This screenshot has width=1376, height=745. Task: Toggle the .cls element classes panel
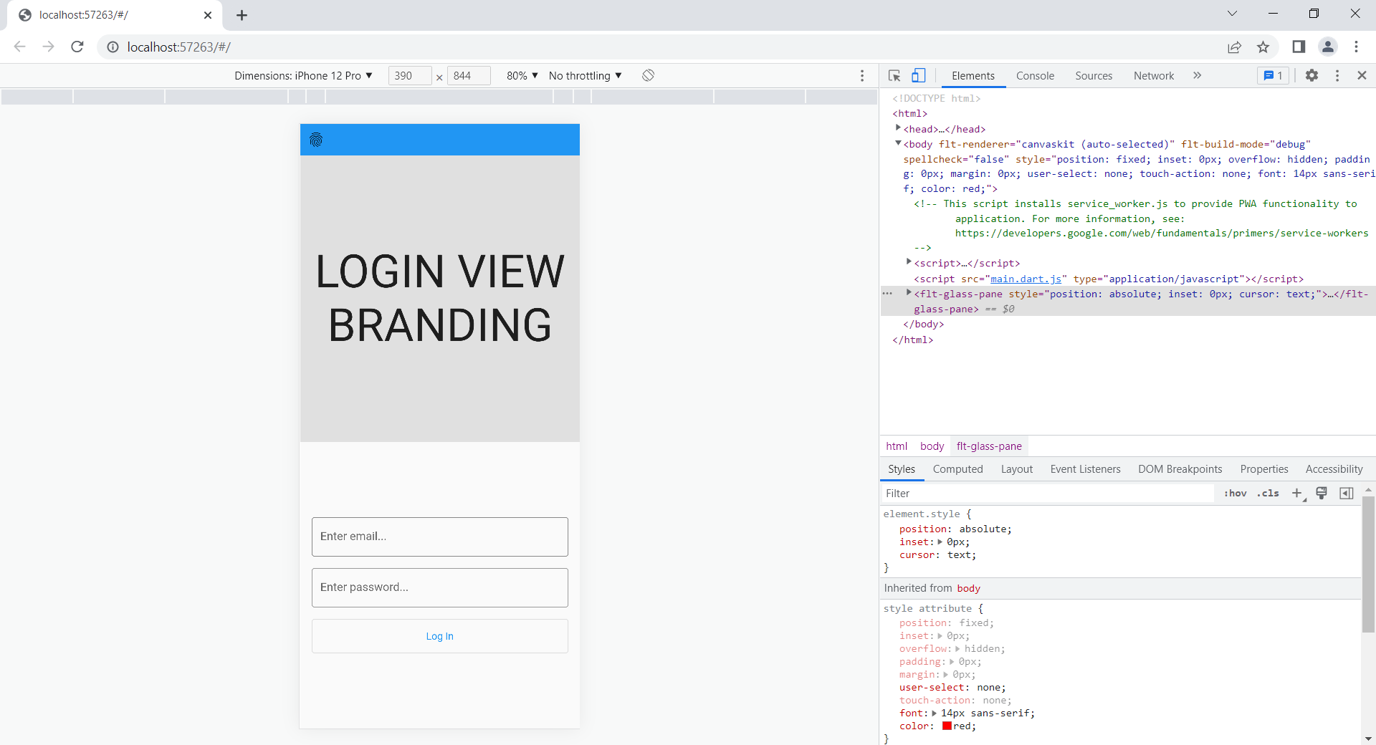tap(1268, 493)
